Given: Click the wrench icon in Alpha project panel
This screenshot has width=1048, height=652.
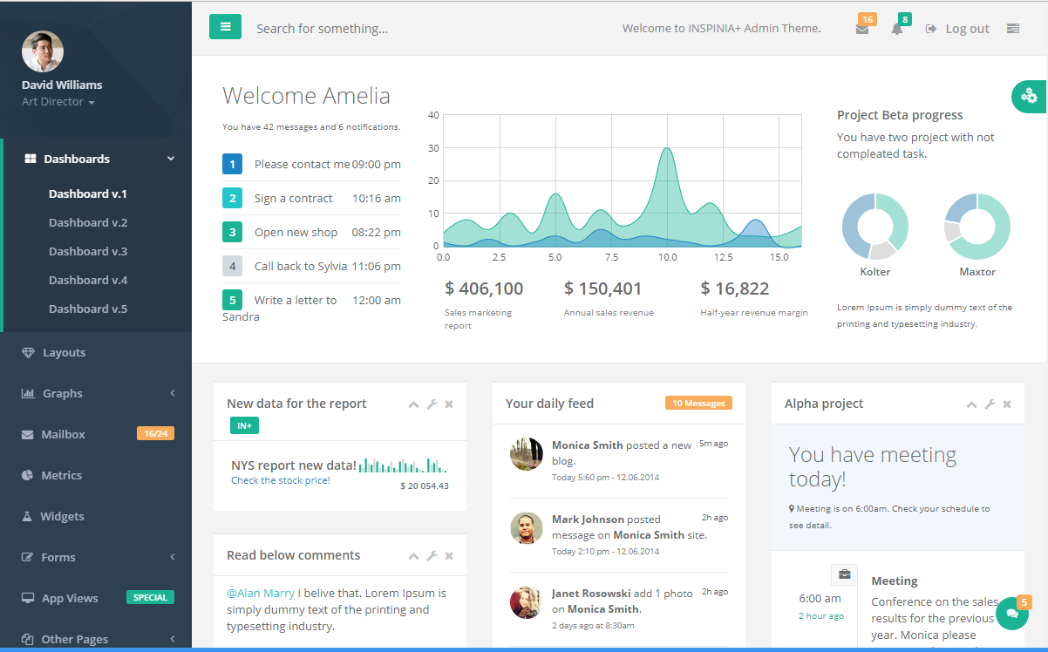Looking at the screenshot, I should coord(990,404).
